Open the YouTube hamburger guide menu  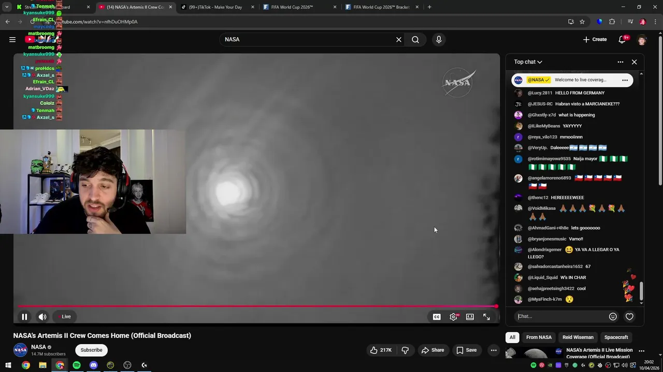click(12, 39)
